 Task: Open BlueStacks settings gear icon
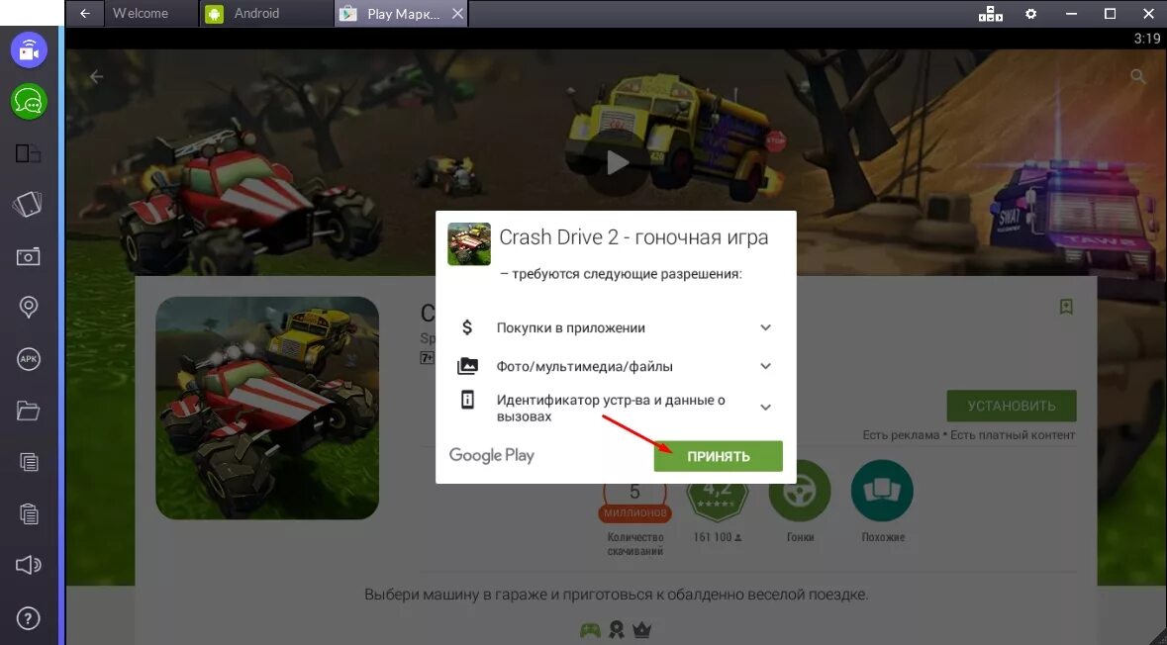(x=1030, y=14)
